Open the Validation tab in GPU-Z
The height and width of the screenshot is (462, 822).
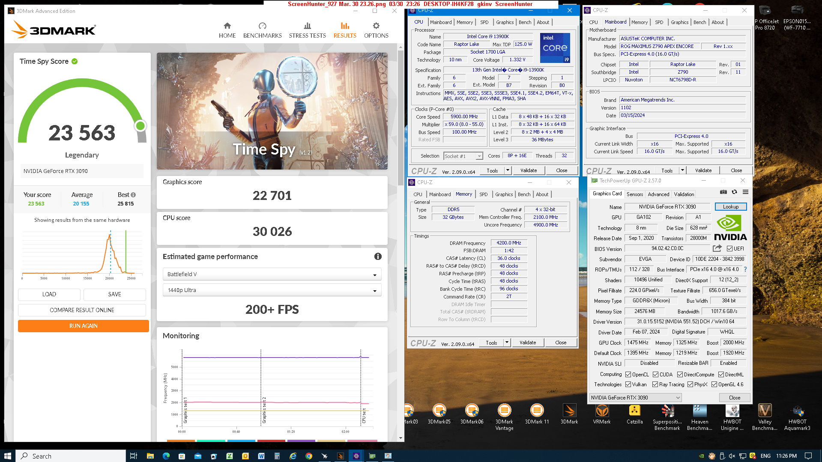[x=684, y=194]
